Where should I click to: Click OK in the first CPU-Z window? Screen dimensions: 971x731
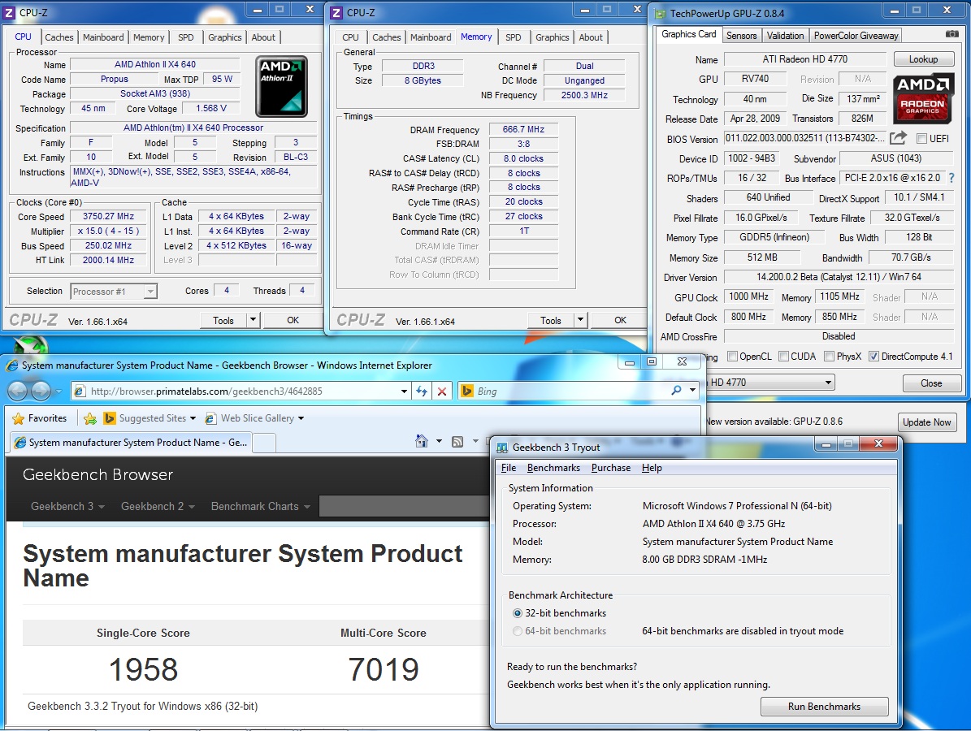[x=293, y=320]
